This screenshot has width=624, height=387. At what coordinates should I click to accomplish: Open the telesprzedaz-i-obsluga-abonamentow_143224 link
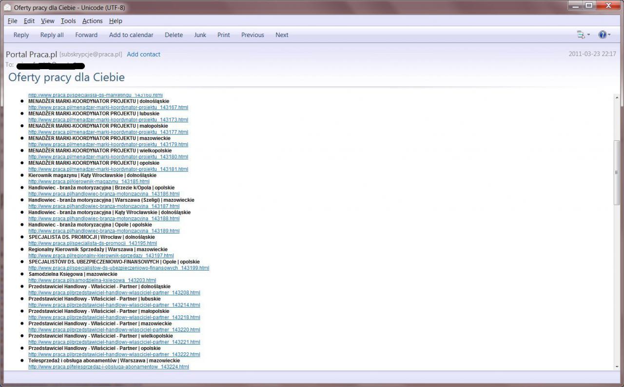click(x=109, y=367)
